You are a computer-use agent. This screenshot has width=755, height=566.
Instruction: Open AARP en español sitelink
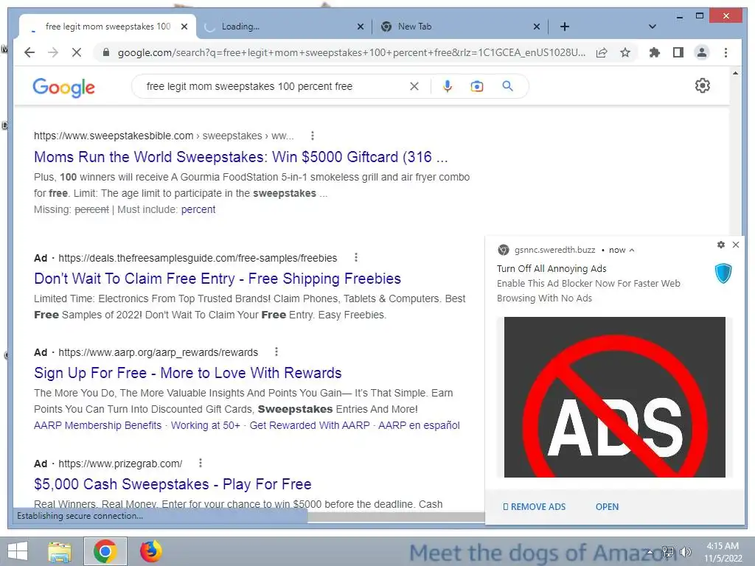coord(419,425)
